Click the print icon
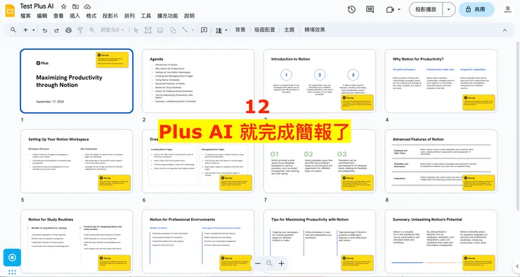520x277 pixels. click(x=68, y=30)
